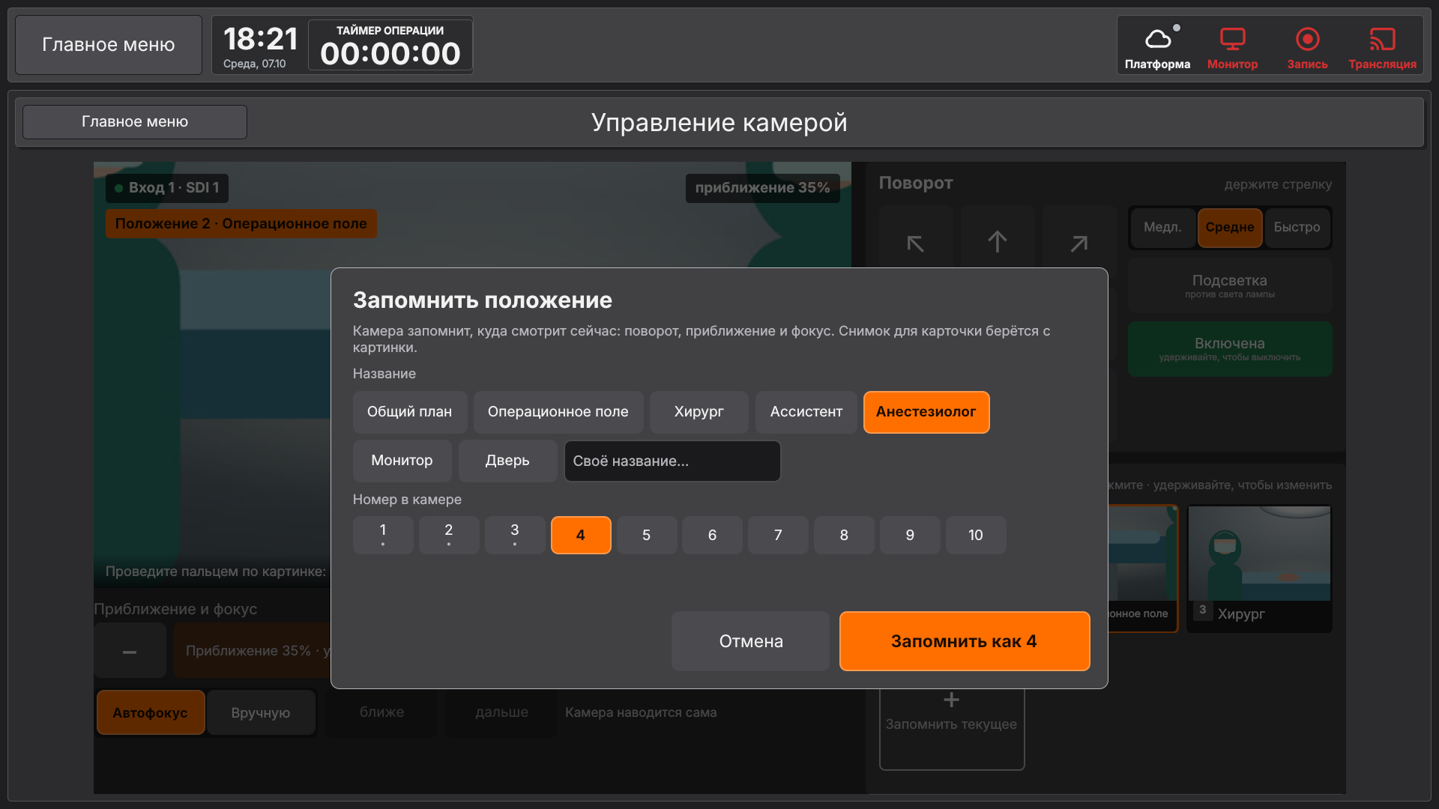
Task: Click Главное меню beside the page title
Action: point(135,121)
